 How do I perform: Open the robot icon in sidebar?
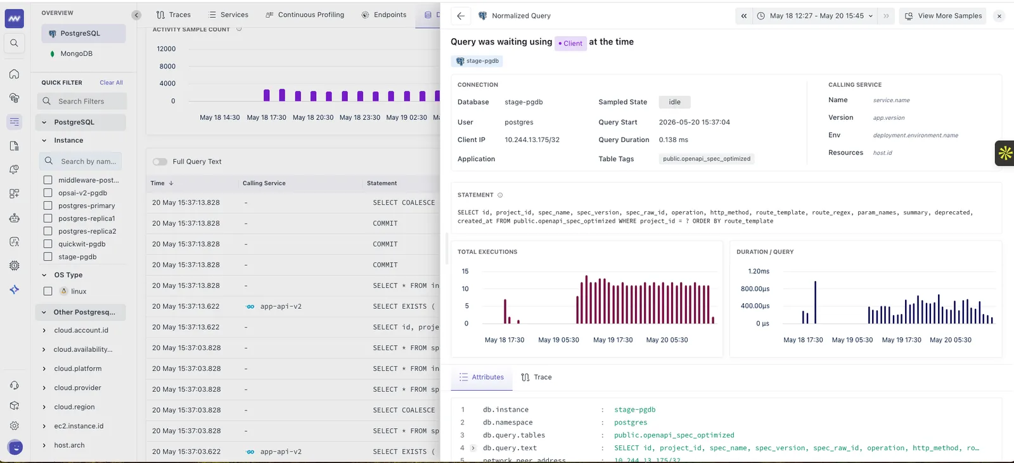pyautogui.click(x=14, y=218)
